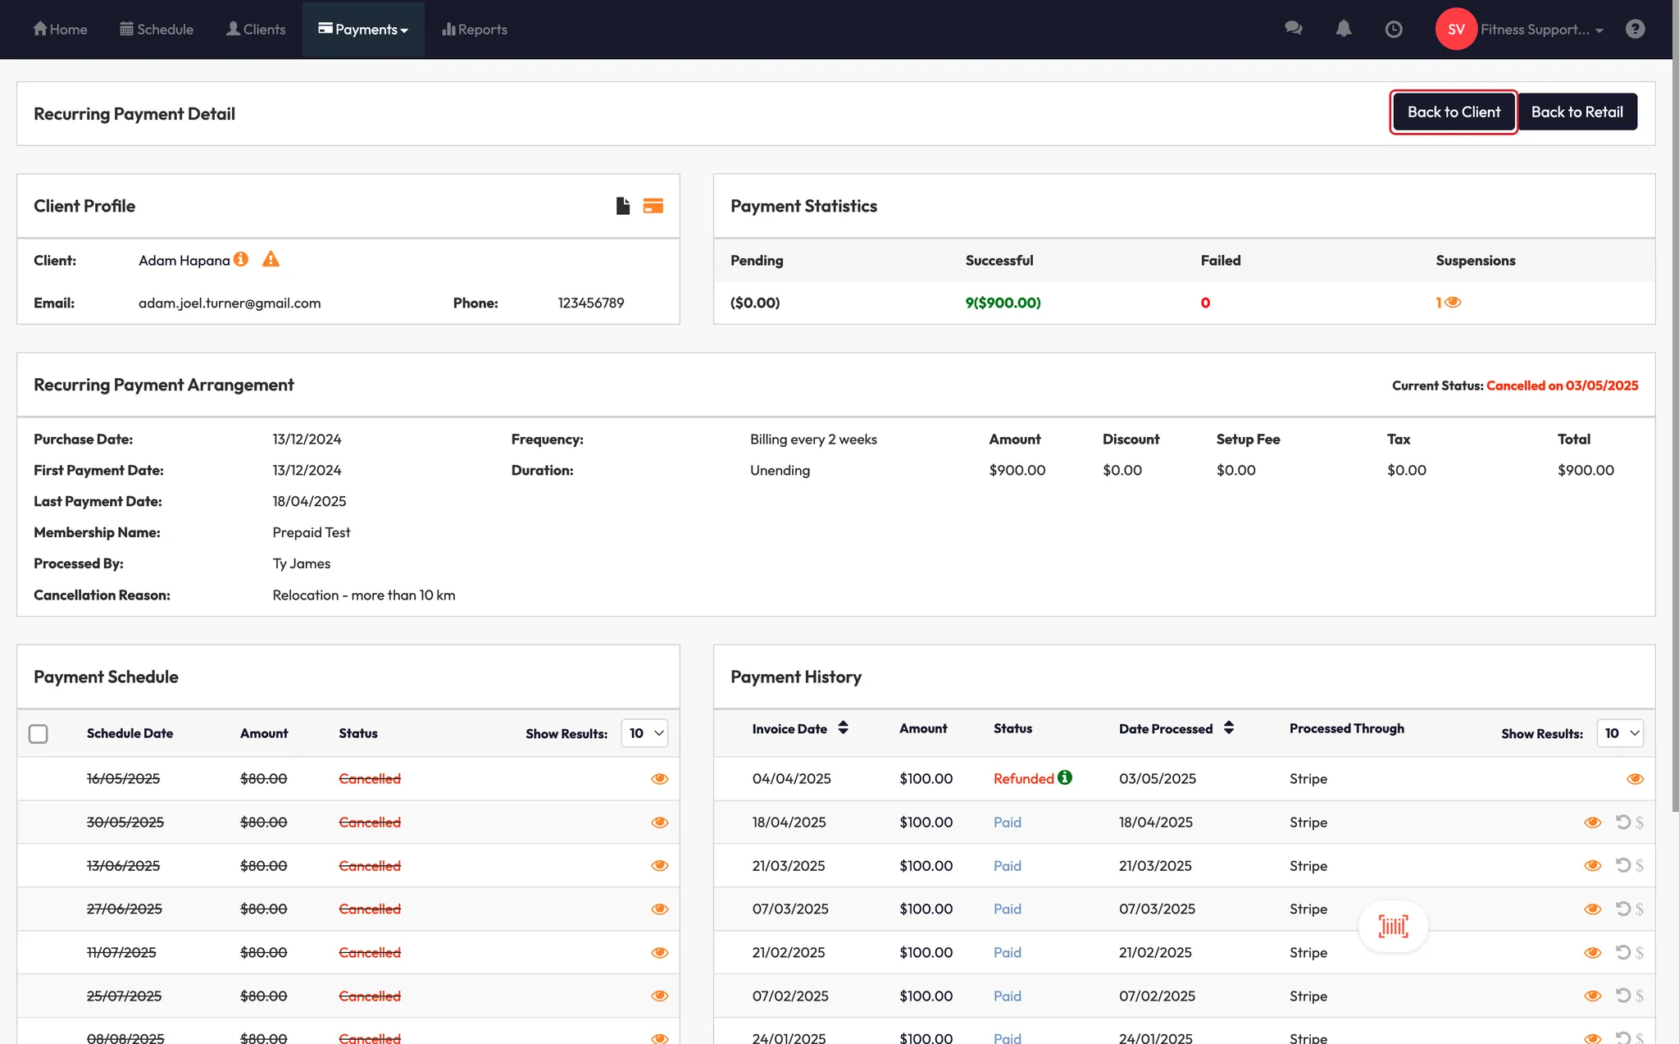Click the floating barcode scanner button
1679x1044 pixels.
point(1393,927)
